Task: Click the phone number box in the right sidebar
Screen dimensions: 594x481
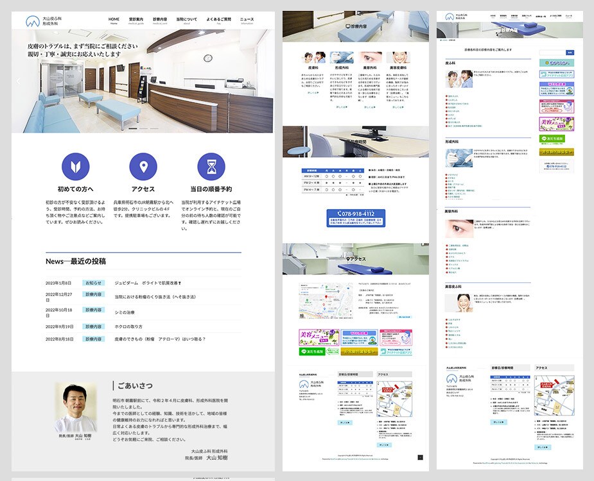Action: (x=557, y=166)
